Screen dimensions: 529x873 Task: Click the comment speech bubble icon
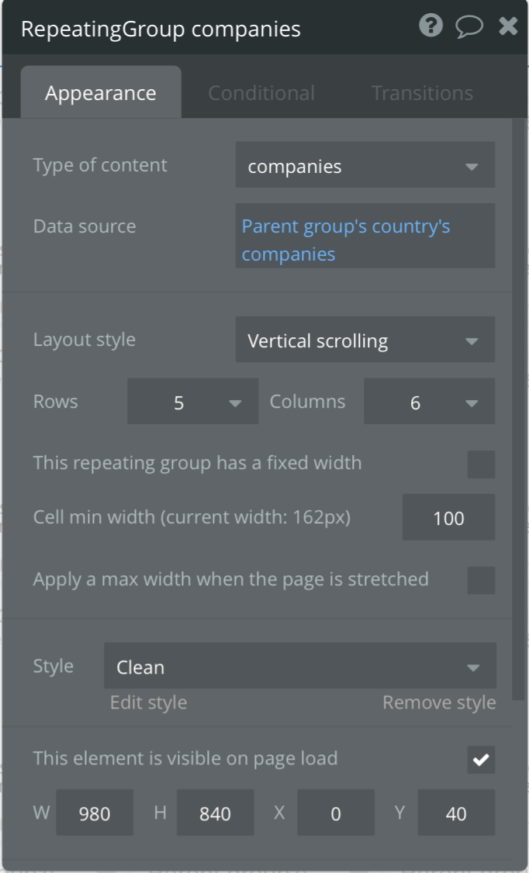point(468,27)
